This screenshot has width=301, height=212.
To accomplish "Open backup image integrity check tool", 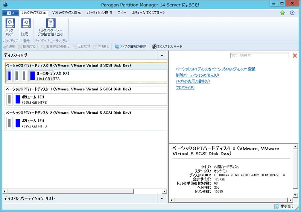I will click(50, 27).
